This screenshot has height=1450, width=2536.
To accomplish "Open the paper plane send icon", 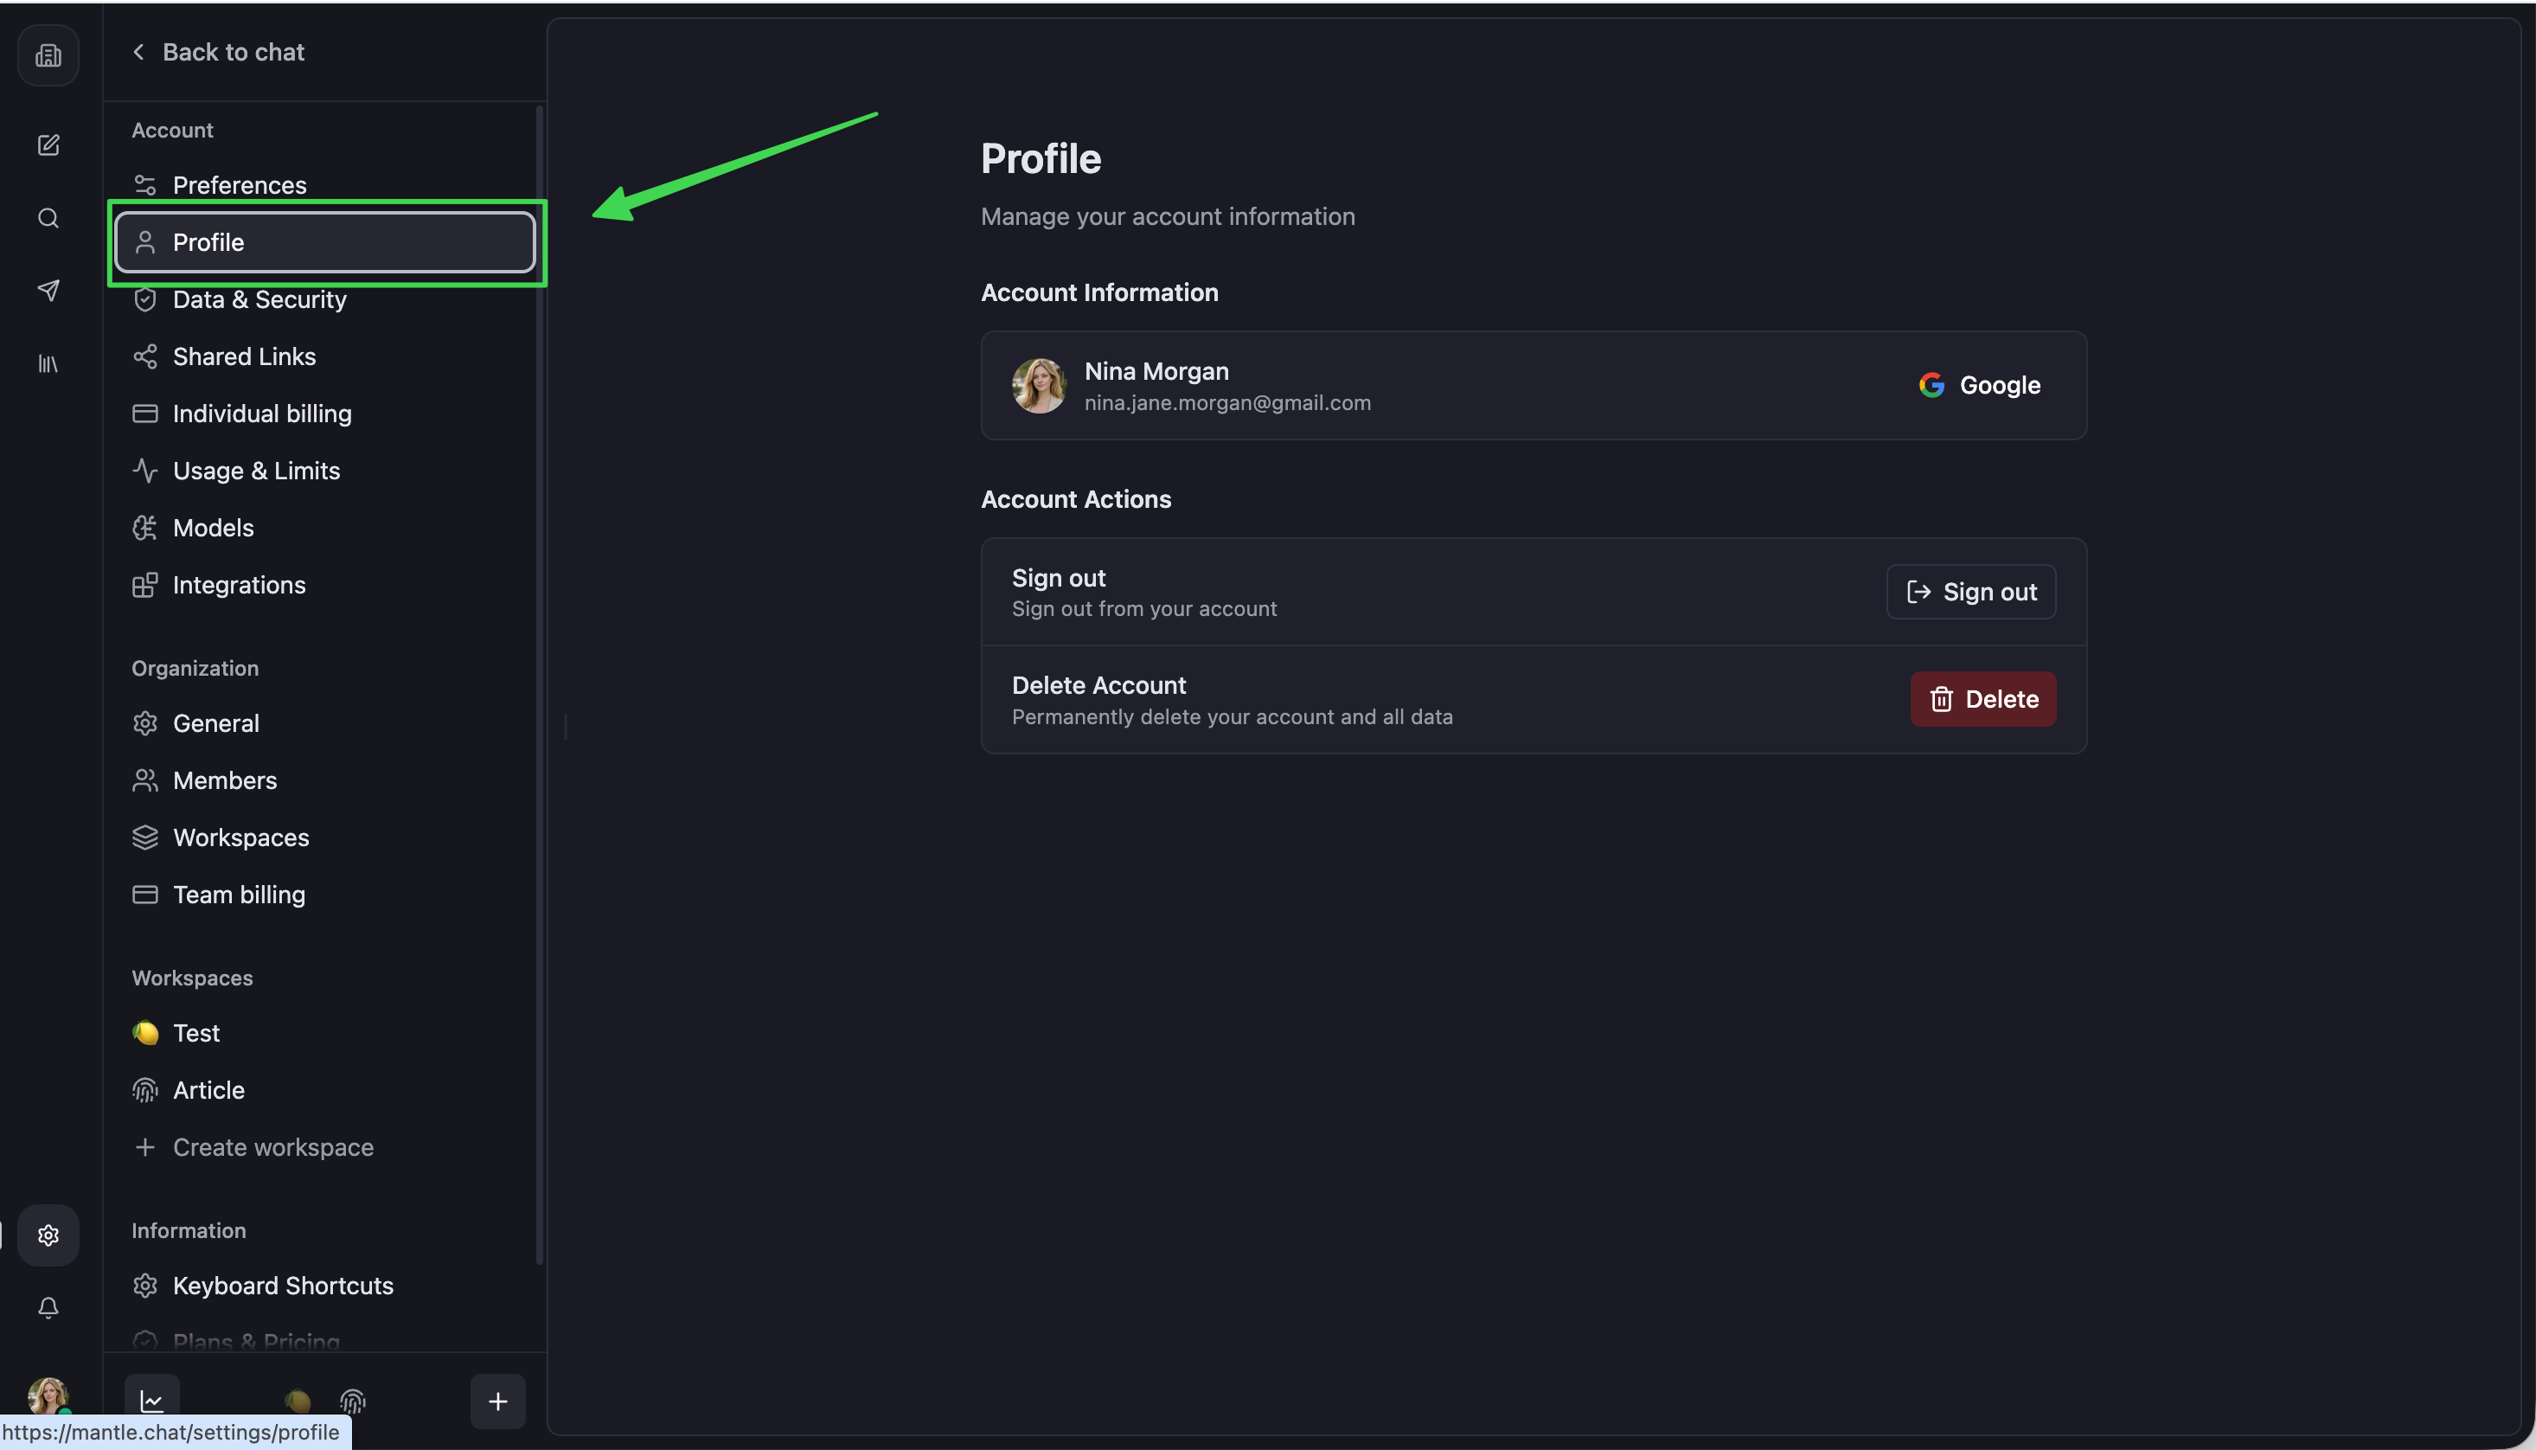I will point(48,290).
